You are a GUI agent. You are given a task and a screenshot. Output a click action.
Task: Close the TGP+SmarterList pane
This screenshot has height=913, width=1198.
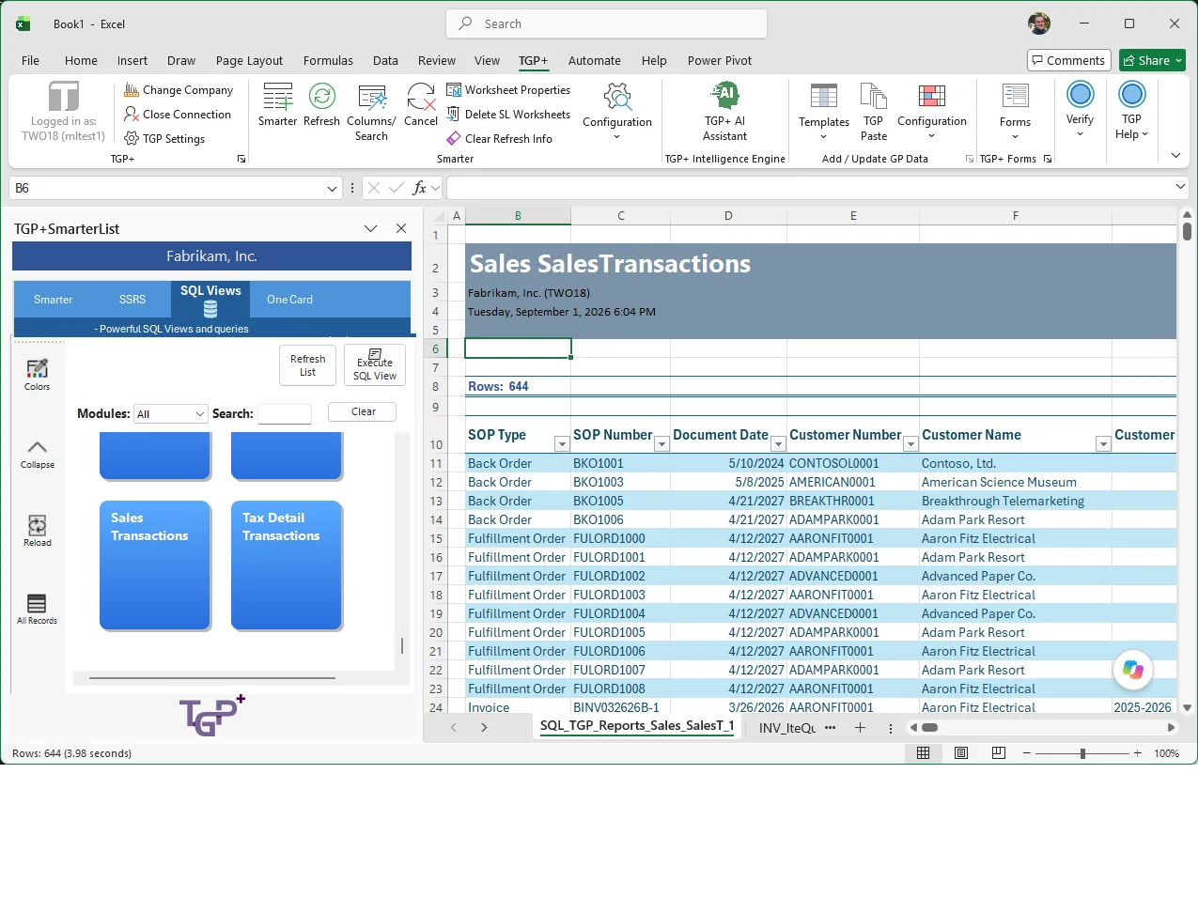click(401, 228)
